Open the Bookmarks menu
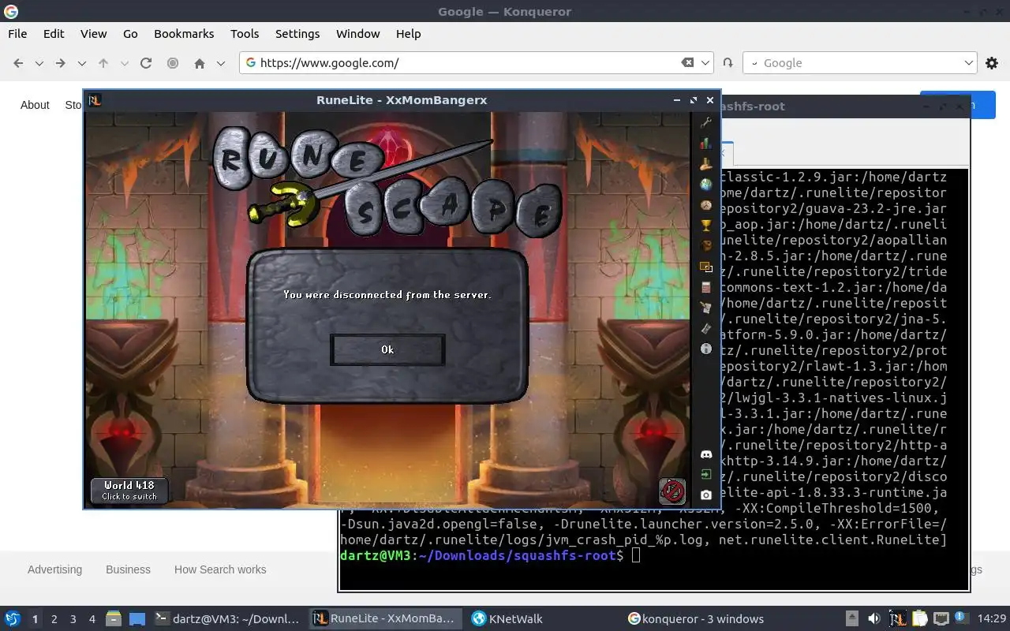 tap(184, 34)
